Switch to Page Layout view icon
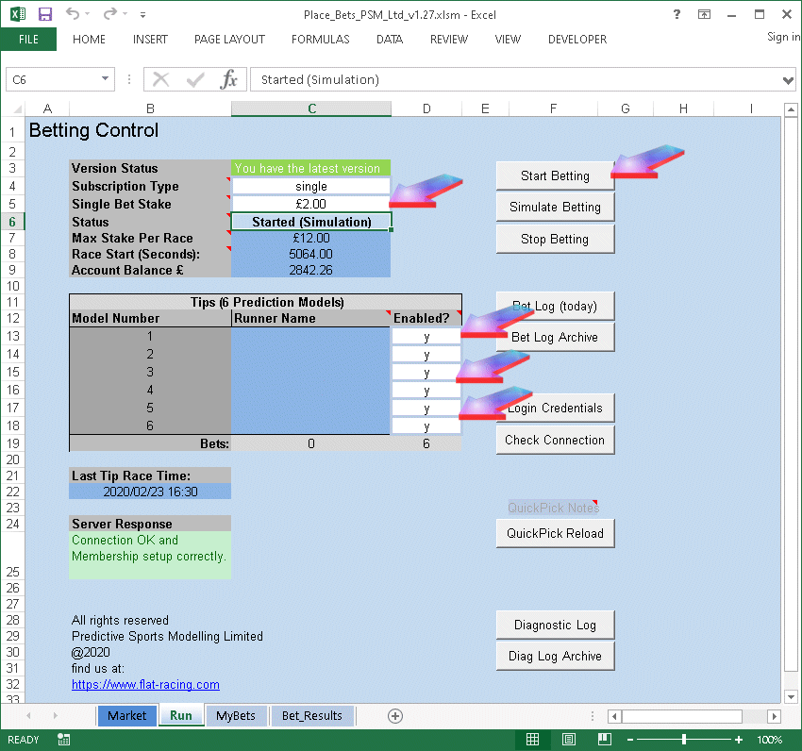 tap(568, 740)
